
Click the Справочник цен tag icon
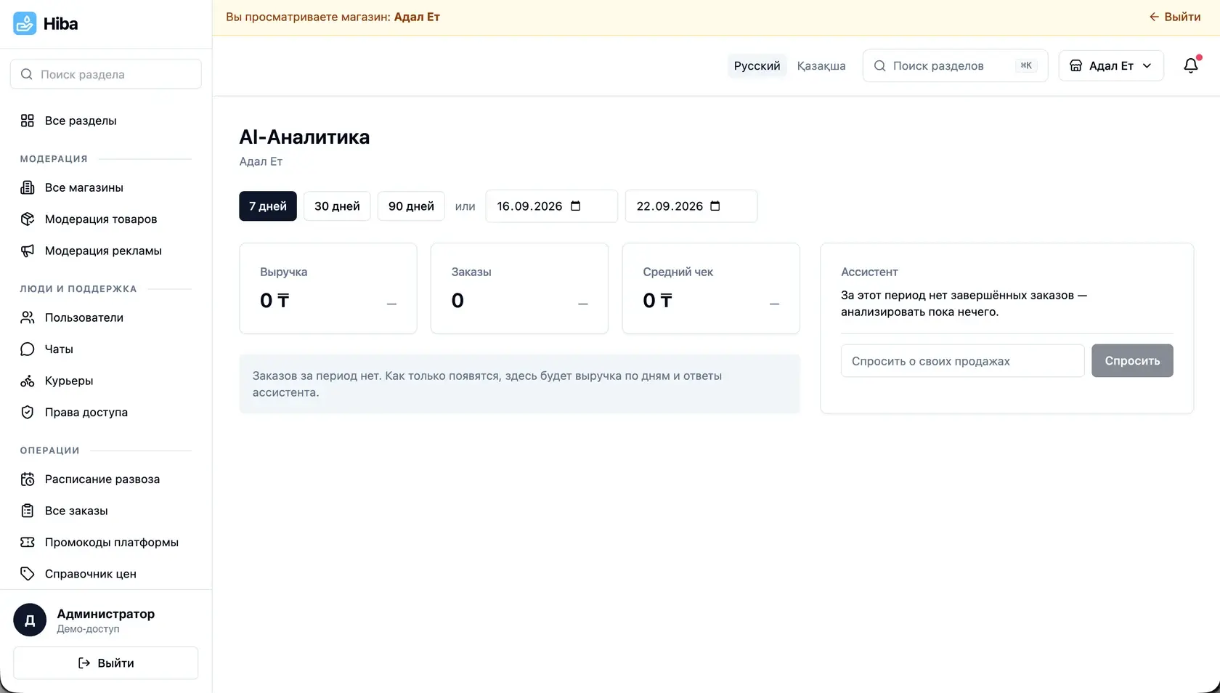click(x=28, y=574)
